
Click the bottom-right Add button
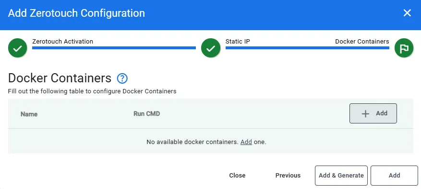pyautogui.click(x=394, y=175)
